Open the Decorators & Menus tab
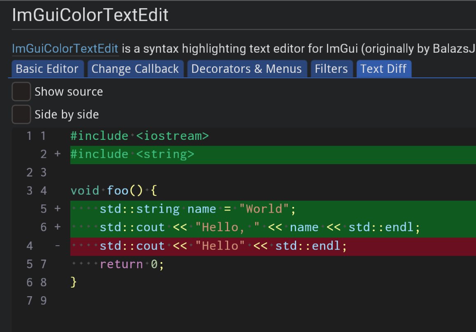 pyautogui.click(x=247, y=69)
